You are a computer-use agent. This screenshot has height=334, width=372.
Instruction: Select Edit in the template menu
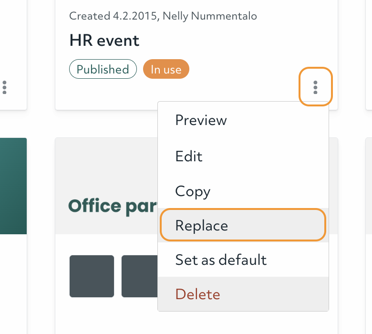(x=189, y=156)
